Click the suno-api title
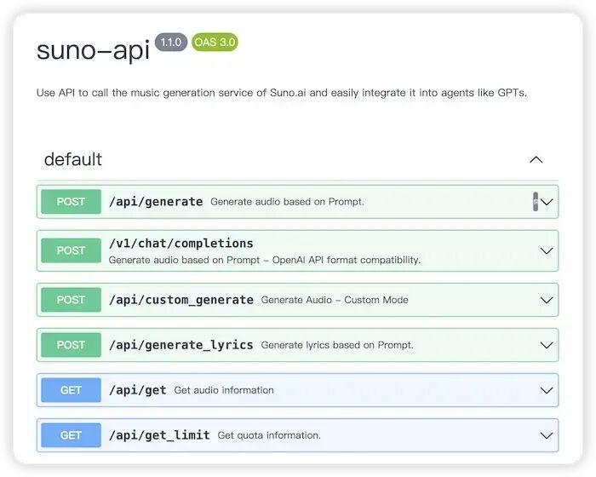 [x=93, y=50]
